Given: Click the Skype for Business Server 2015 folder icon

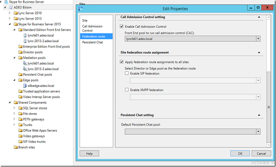Looking at the screenshot, I should click(16, 24).
